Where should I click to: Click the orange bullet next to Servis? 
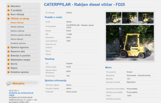click(9, 64)
